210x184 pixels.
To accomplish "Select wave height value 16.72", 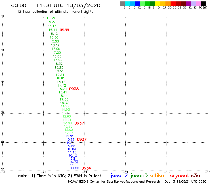I will pos(51,18).
